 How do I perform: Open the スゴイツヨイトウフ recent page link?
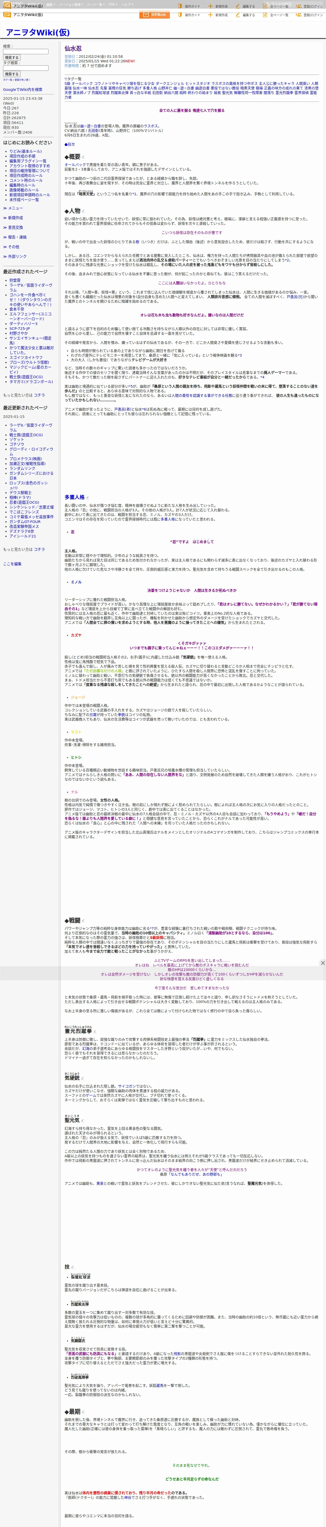click(26, 358)
